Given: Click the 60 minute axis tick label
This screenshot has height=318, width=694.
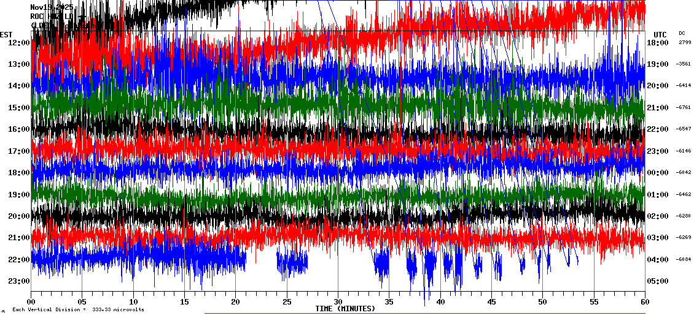Looking at the screenshot, I should tap(644, 302).
